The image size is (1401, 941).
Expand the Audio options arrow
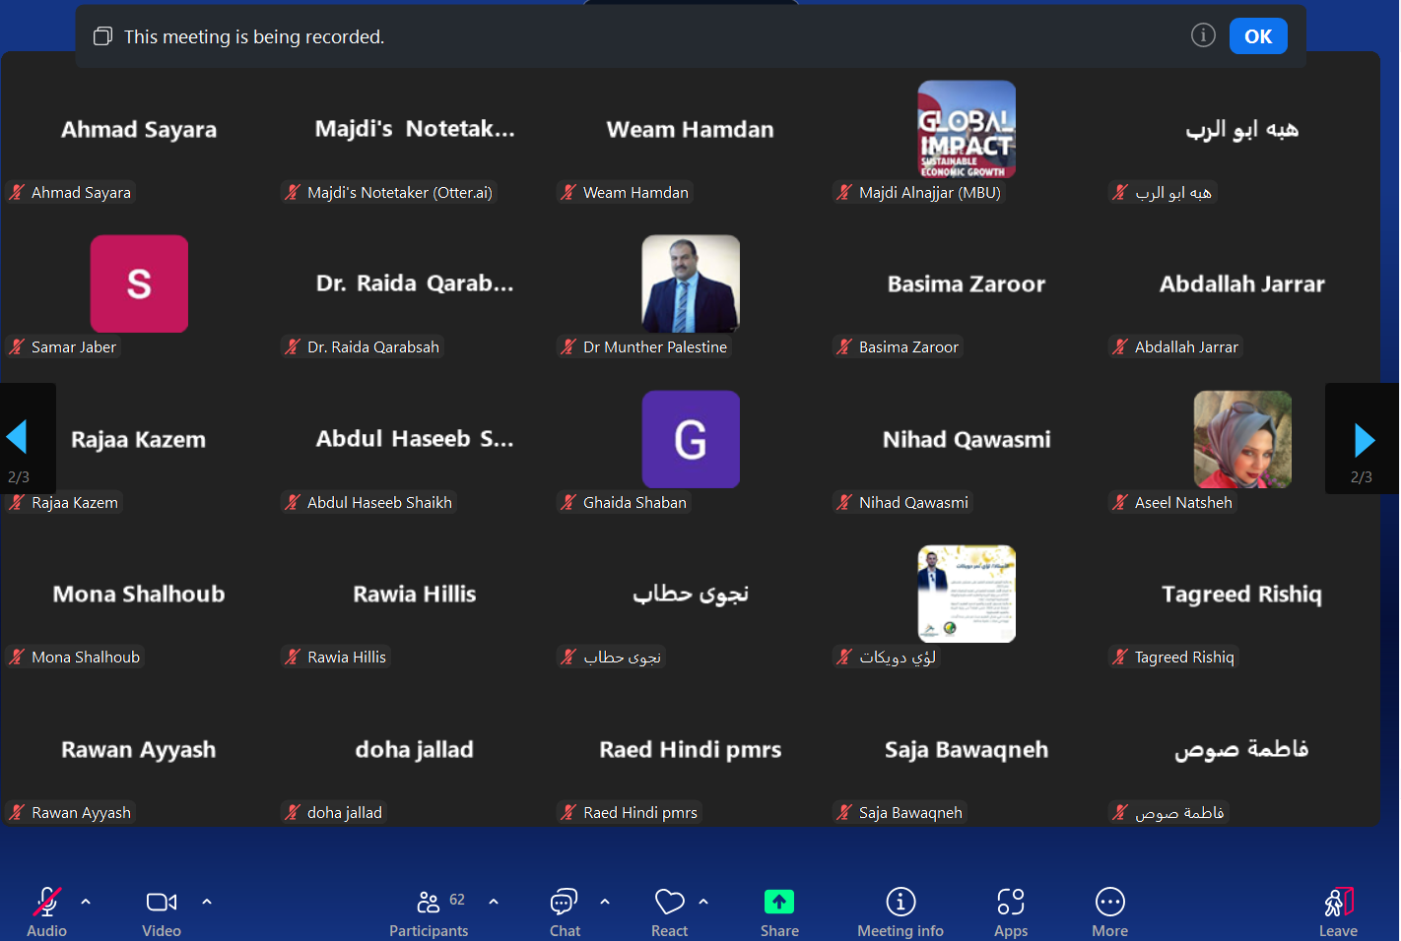pos(86,901)
